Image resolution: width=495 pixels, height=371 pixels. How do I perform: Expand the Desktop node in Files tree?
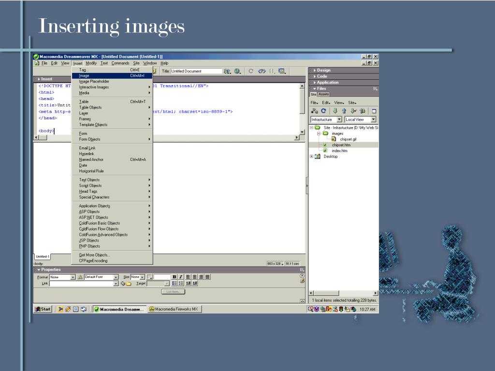(x=312, y=157)
